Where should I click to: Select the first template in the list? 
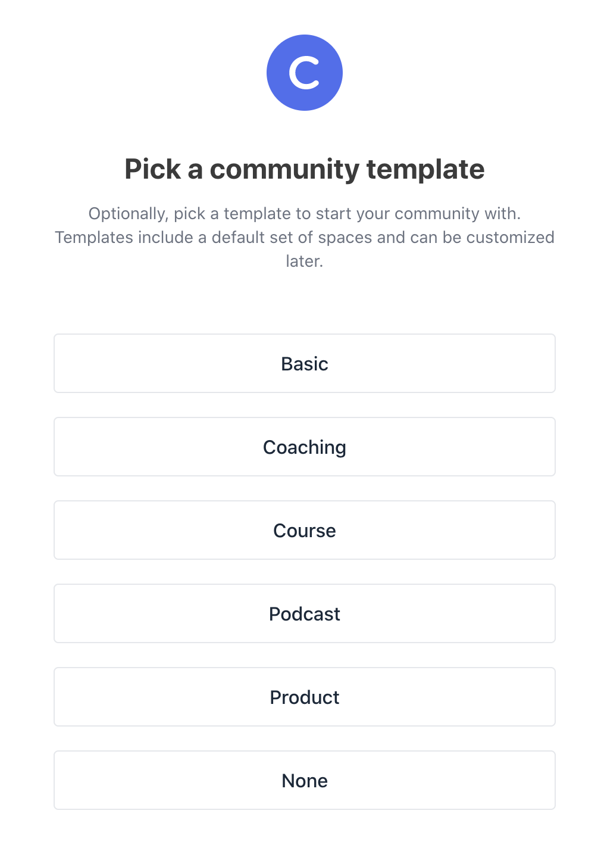305,363
